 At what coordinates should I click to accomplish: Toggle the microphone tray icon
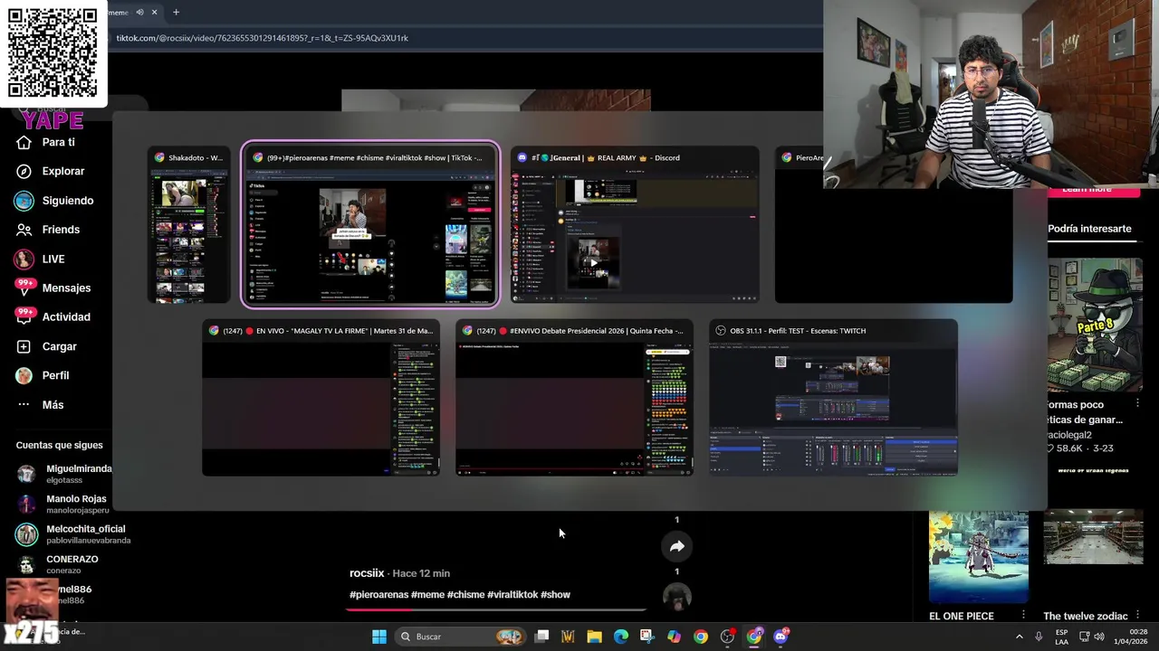coord(1039,637)
